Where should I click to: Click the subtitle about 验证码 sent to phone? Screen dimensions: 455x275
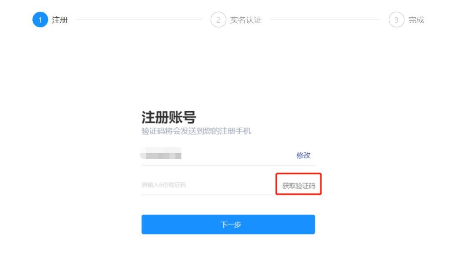(196, 131)
